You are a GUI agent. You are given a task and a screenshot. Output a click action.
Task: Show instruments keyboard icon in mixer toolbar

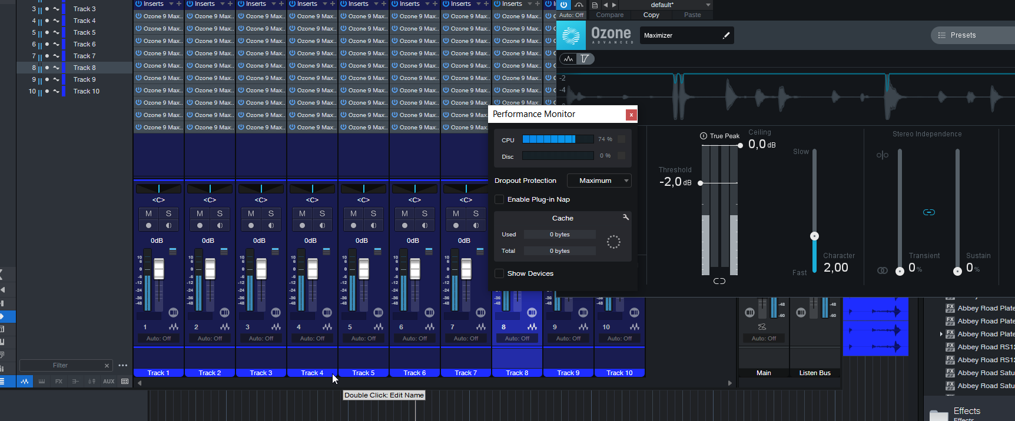(41, 382)
